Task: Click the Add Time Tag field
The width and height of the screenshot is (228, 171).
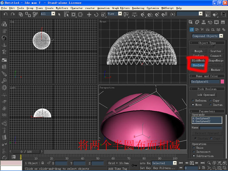Action: tap(118, 168)
